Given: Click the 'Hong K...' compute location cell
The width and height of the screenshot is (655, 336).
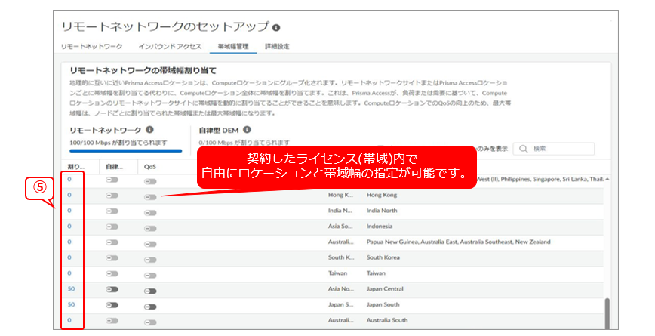Looking at the screenshot, I should point(340,195).
